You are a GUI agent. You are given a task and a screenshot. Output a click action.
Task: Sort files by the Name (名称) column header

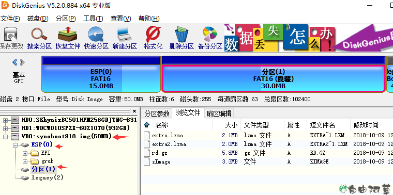[x=162, y=125]
